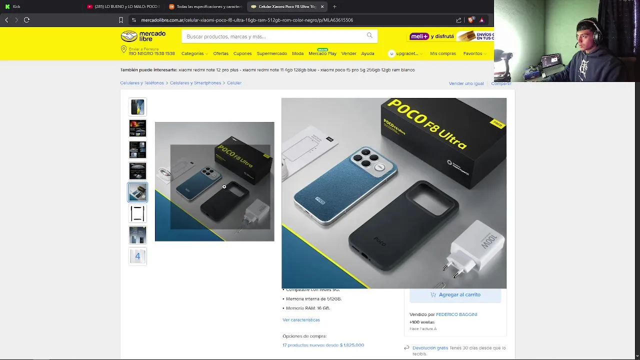Open Celular breadcrumb
This screenshot has height=360, width=640.
(234, 83)
